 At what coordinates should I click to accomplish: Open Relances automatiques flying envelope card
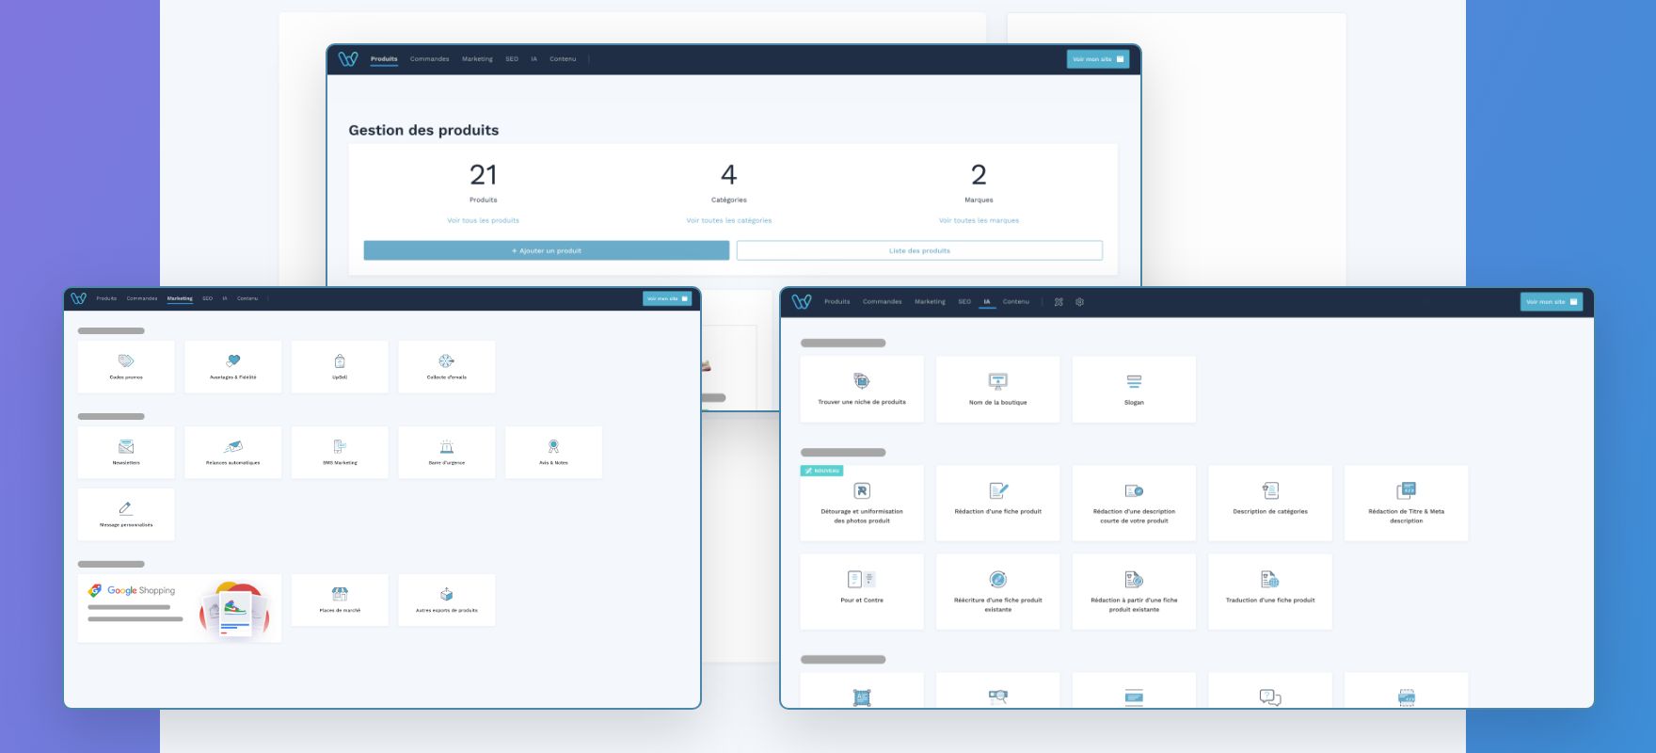pos(233,453)
